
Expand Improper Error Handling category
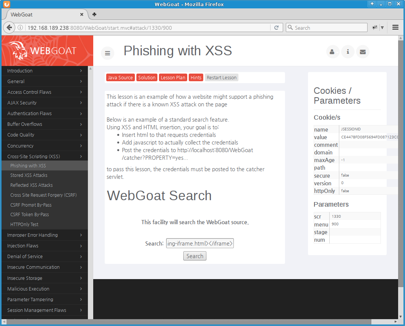(x=45, y=235)
